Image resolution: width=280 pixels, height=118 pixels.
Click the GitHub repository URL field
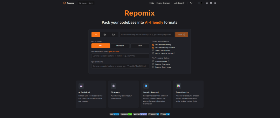tap(146, 34)
